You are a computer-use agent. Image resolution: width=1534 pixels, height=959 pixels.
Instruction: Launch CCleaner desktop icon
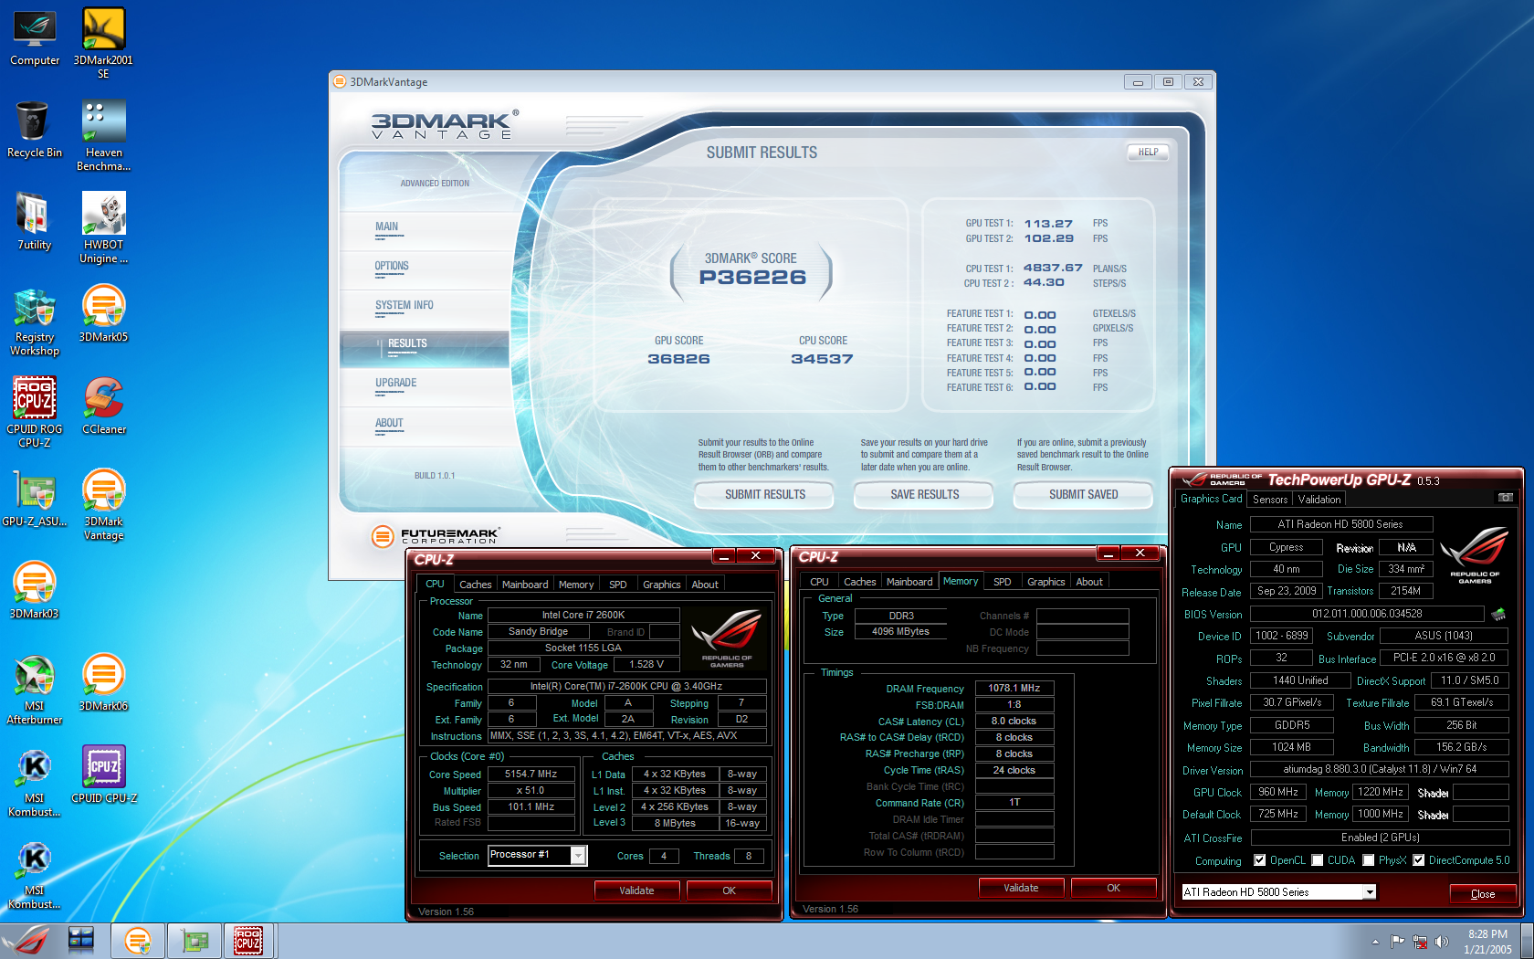pos(103,406)
